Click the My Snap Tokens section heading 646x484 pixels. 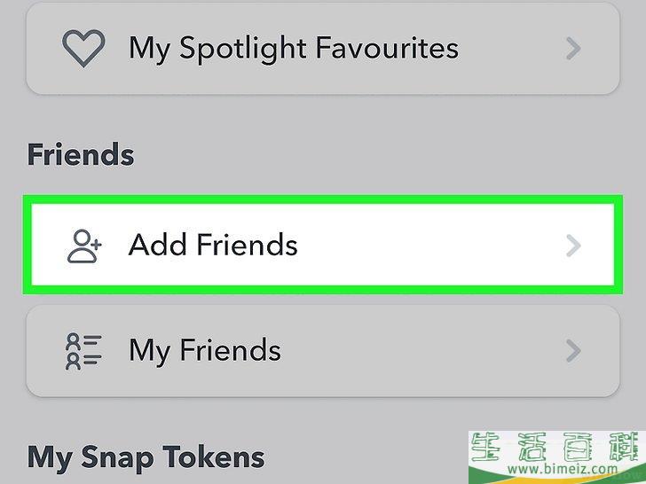pyautogui.click(x=146, y=457)
